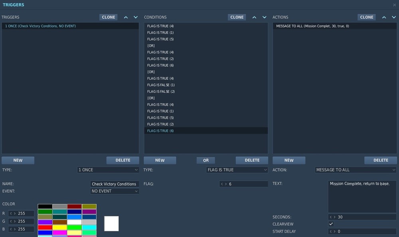Move selected trigger up with the arrow

click(126, 17)
